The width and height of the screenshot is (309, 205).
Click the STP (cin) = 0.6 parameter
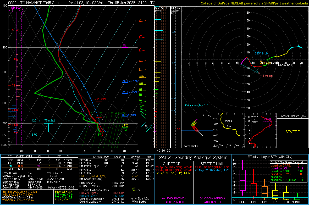[64, 195]
